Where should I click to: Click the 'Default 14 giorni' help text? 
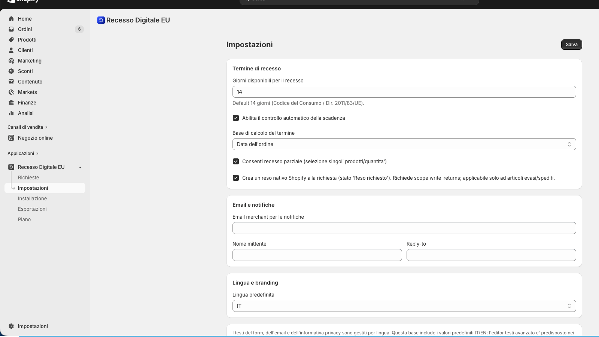(x=298, y=103)
